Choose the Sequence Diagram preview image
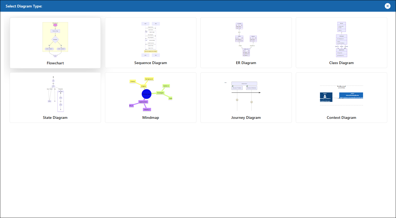This screenshot has height=218, width=396. click(150, 39)
